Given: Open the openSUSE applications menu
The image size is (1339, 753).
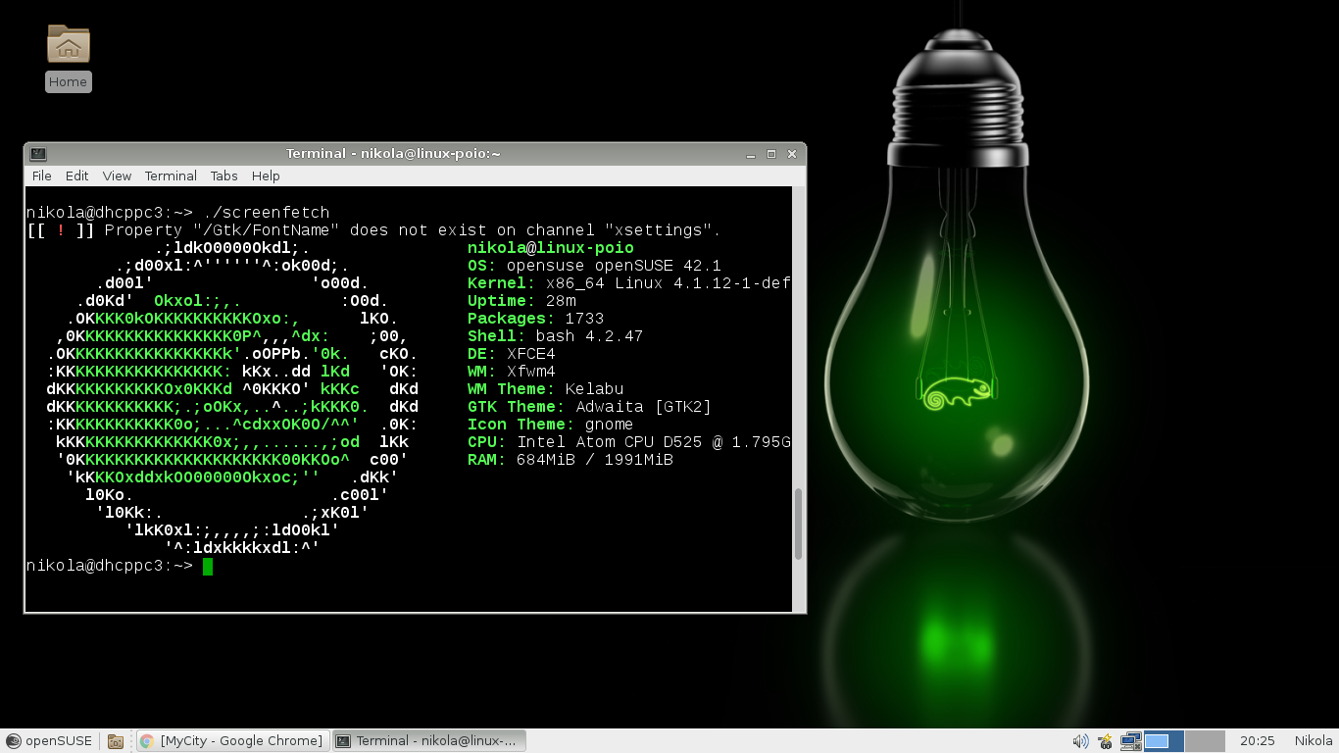Looking at the screenshot, I should pos(49,741).
